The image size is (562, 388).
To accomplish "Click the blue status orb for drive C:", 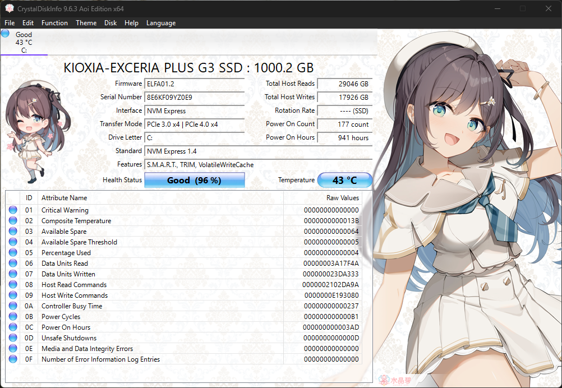I will (6, 34).
